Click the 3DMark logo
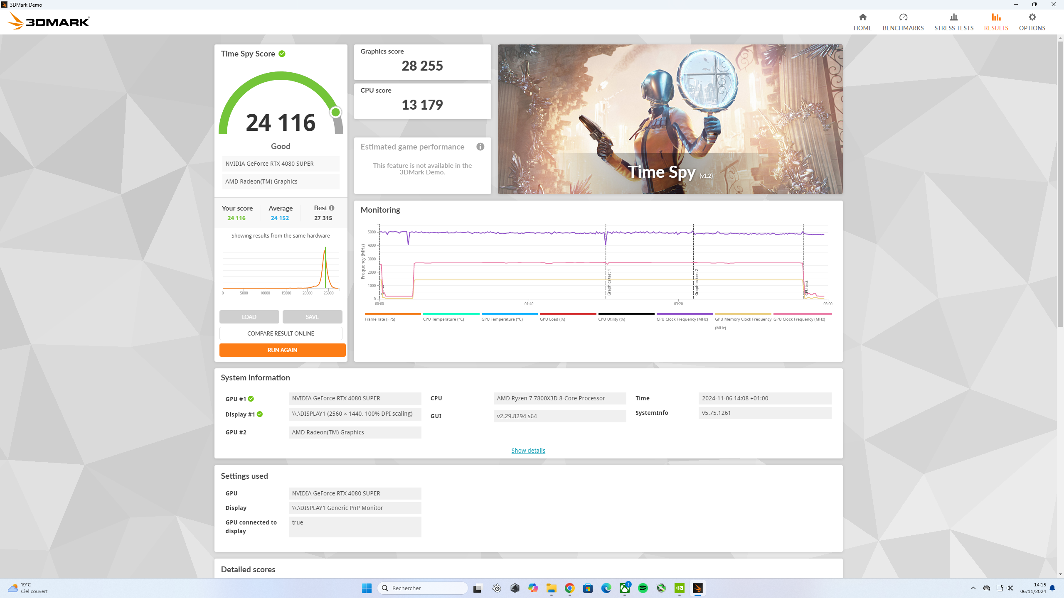The height and width of the screenshot is (598, 1064). click(x=49, y=21)
